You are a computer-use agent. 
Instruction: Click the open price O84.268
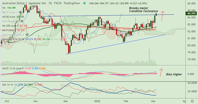(94, 3)
